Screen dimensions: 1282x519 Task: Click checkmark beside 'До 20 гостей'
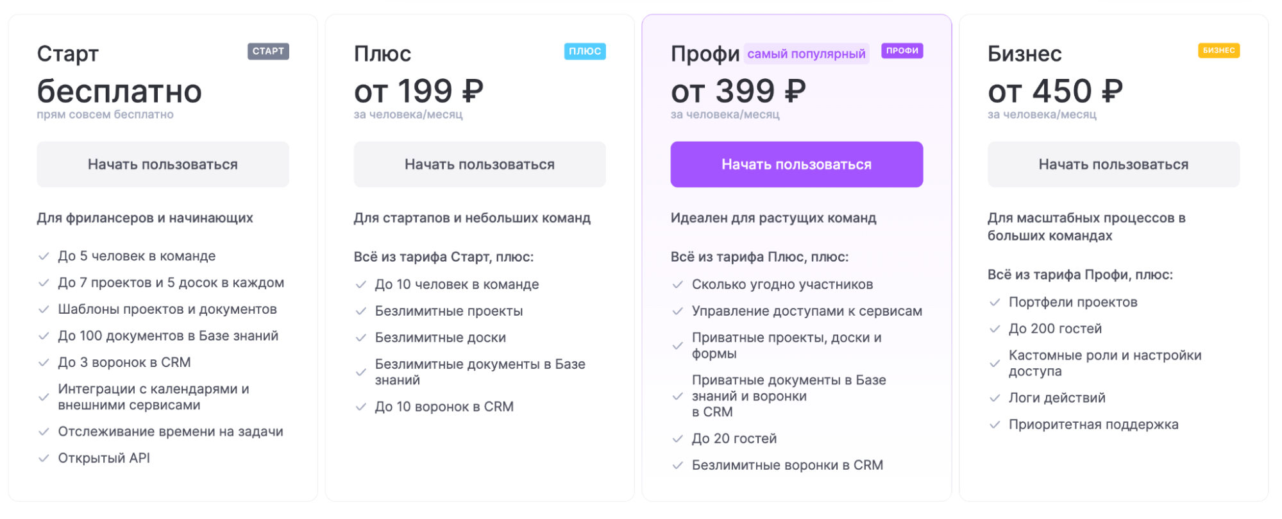678,439
